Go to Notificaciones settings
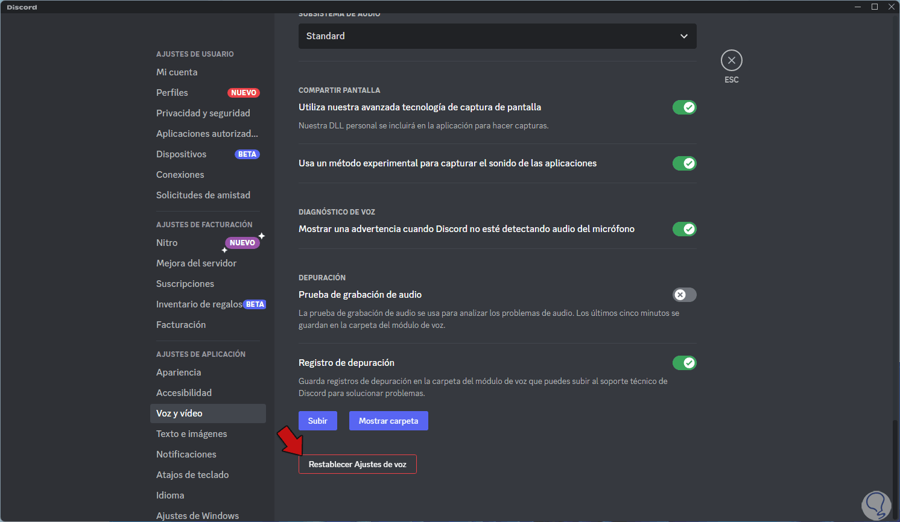900x522 pixels. (x=208, y=454)
